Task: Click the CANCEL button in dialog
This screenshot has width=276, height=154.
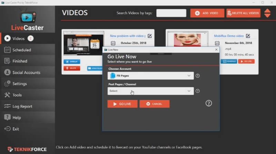Action: click(x=155, y=104)
